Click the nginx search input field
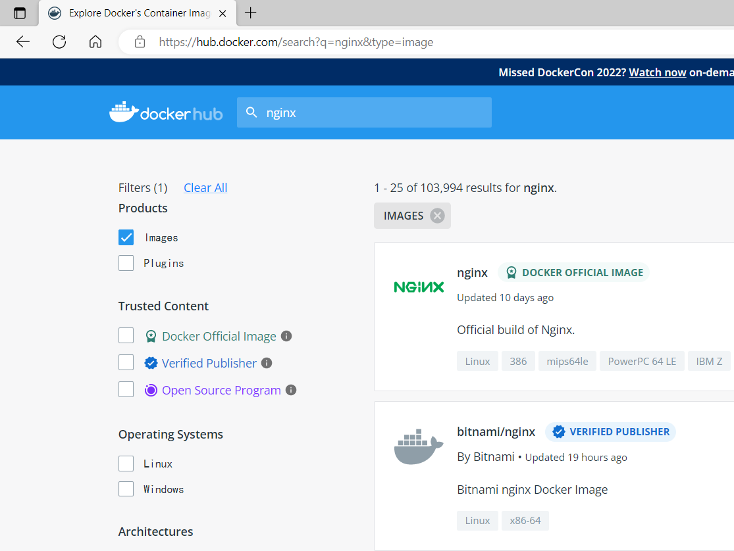Screen dimensions: 734x551 (364, 112)
